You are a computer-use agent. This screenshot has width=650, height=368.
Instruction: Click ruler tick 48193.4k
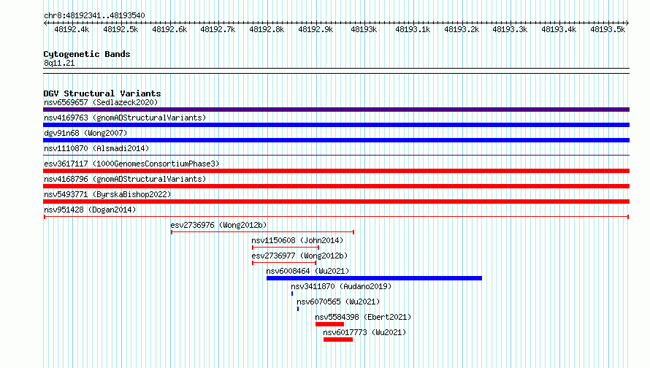click(x=559, y=29)
